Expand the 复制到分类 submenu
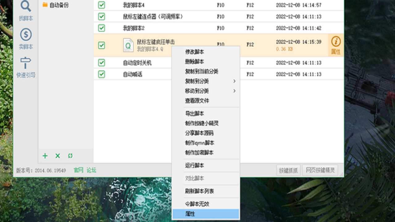The height and width of the screenshot is (222, 395). pos(206,81)
